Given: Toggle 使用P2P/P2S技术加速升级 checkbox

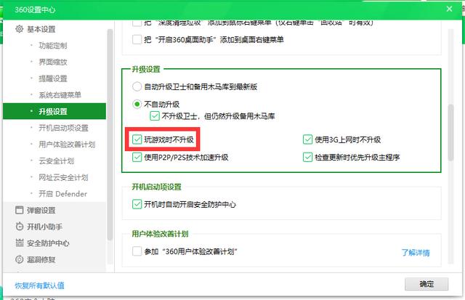Looking at the screenshot, I should 137,157.
